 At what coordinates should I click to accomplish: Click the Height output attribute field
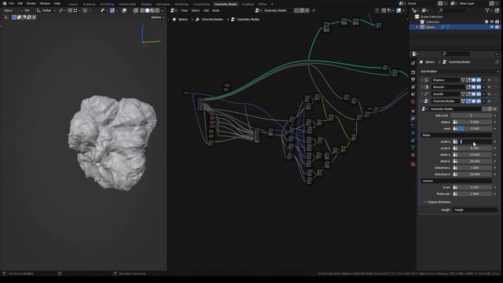475,210
